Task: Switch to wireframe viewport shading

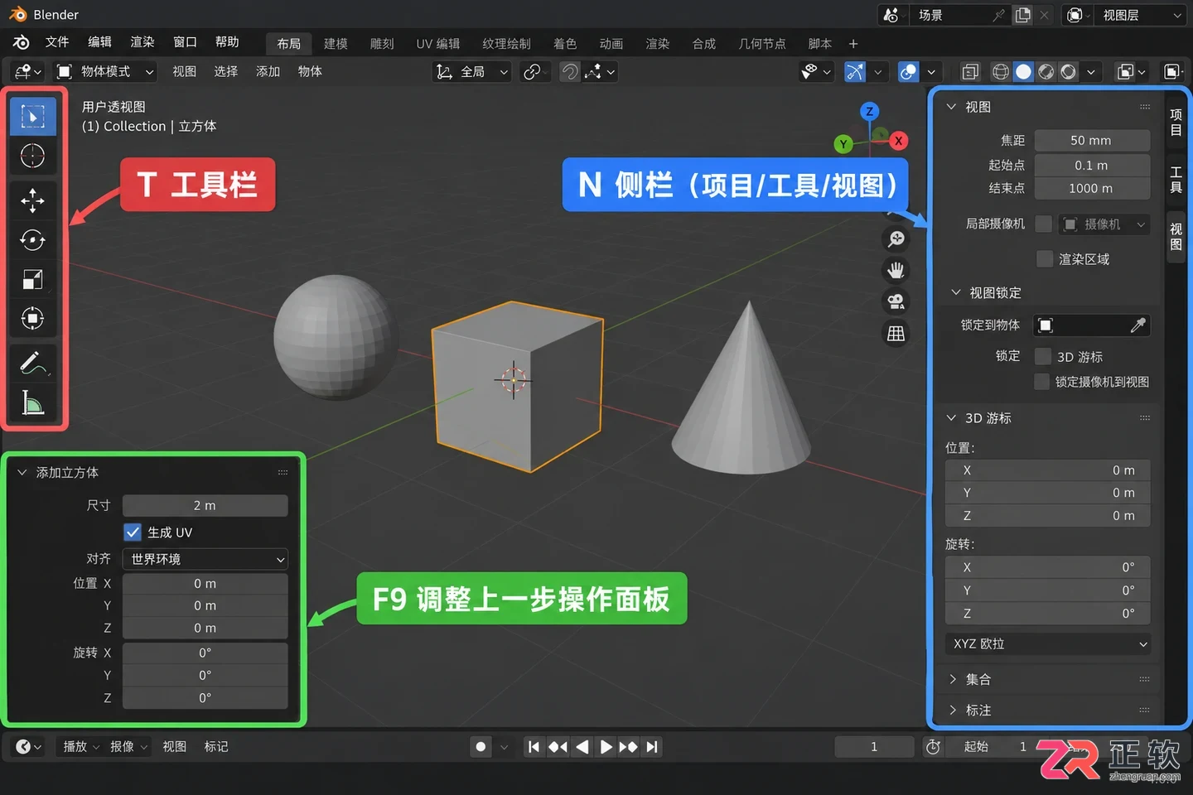Action: click(x=1001, y=72)
